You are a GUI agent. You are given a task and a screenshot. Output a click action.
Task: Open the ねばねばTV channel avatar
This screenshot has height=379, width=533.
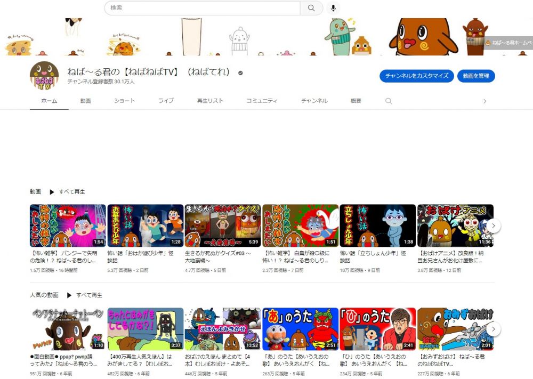(44, 76)
